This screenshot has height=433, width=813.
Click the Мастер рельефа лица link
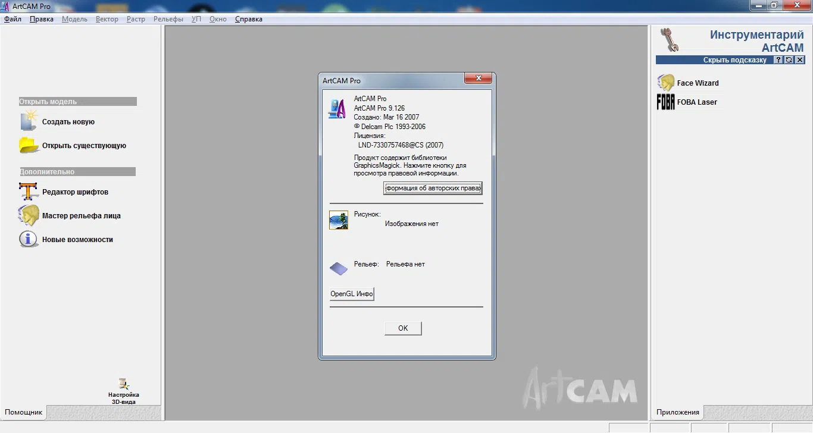[x=82, y=216]
